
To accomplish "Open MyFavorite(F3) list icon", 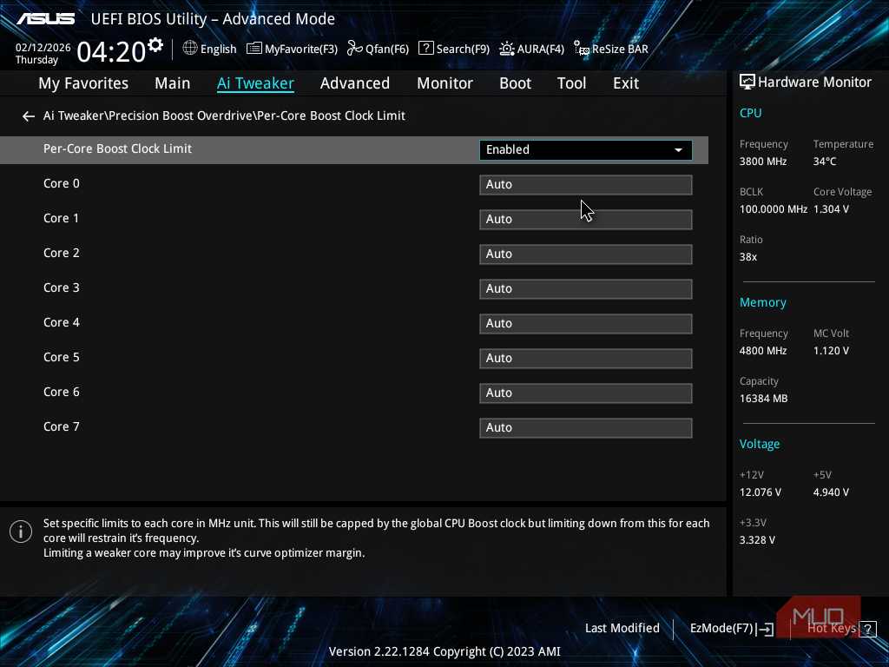I will (254, 49).
